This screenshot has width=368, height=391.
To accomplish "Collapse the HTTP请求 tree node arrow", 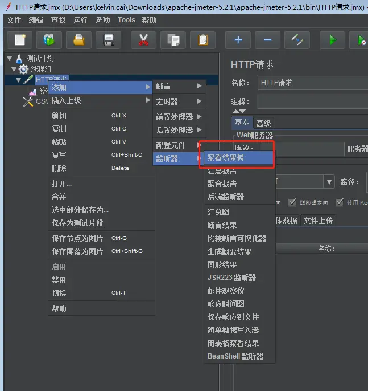I will (x=19, y=80).
